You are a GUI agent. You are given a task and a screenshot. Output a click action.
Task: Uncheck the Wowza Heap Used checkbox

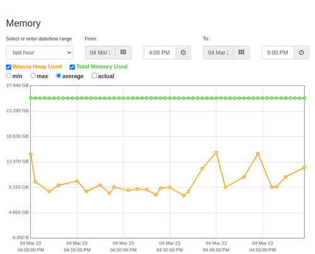coord(9,67)
